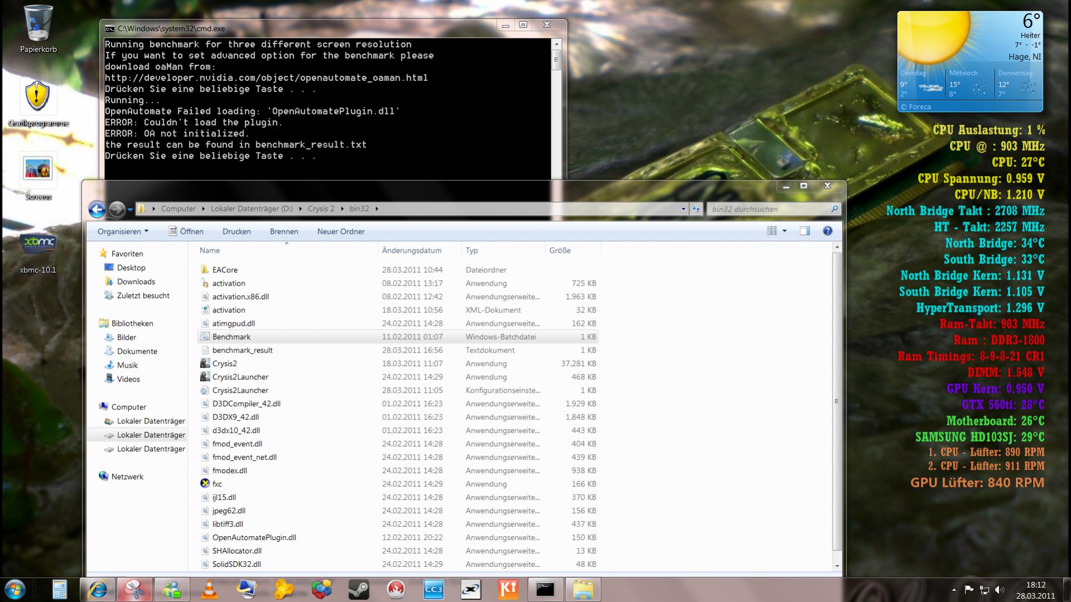1071x602 pixels.
Task: Navigate to Crysis 2 in the breadcrumb
Action: (x=321, y=209)
